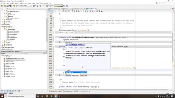Select tfdMarca field in Navigator
Viewport: 175px width, 98px height.
11,75
